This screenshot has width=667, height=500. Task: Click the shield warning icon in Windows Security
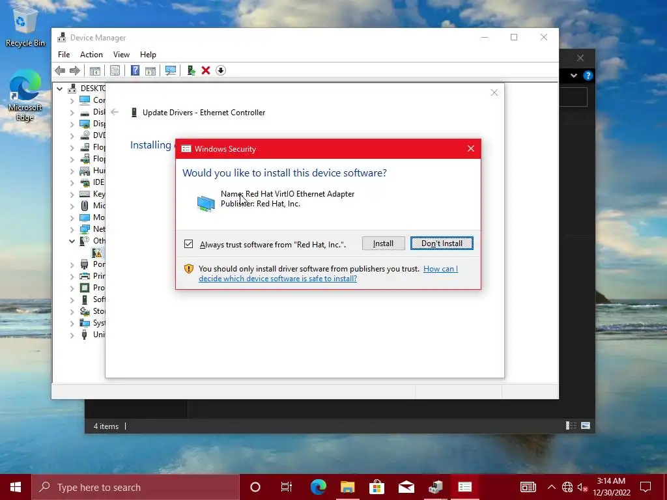(x=189, y=269)
